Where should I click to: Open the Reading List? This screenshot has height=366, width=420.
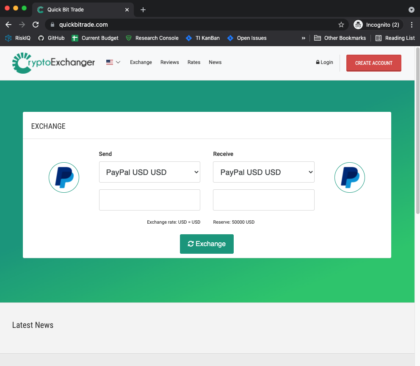coord(395,38)
